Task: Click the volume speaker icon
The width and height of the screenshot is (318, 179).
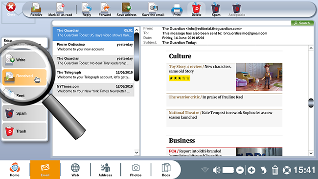Action: click(x=216, y=170)
